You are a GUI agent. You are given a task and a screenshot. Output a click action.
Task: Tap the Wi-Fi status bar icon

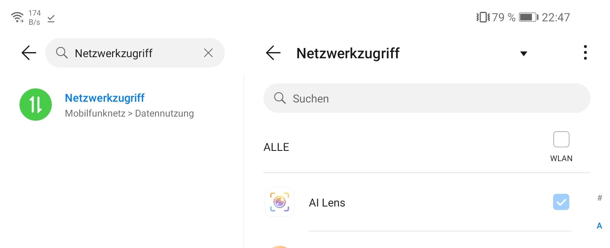point(17,17)
